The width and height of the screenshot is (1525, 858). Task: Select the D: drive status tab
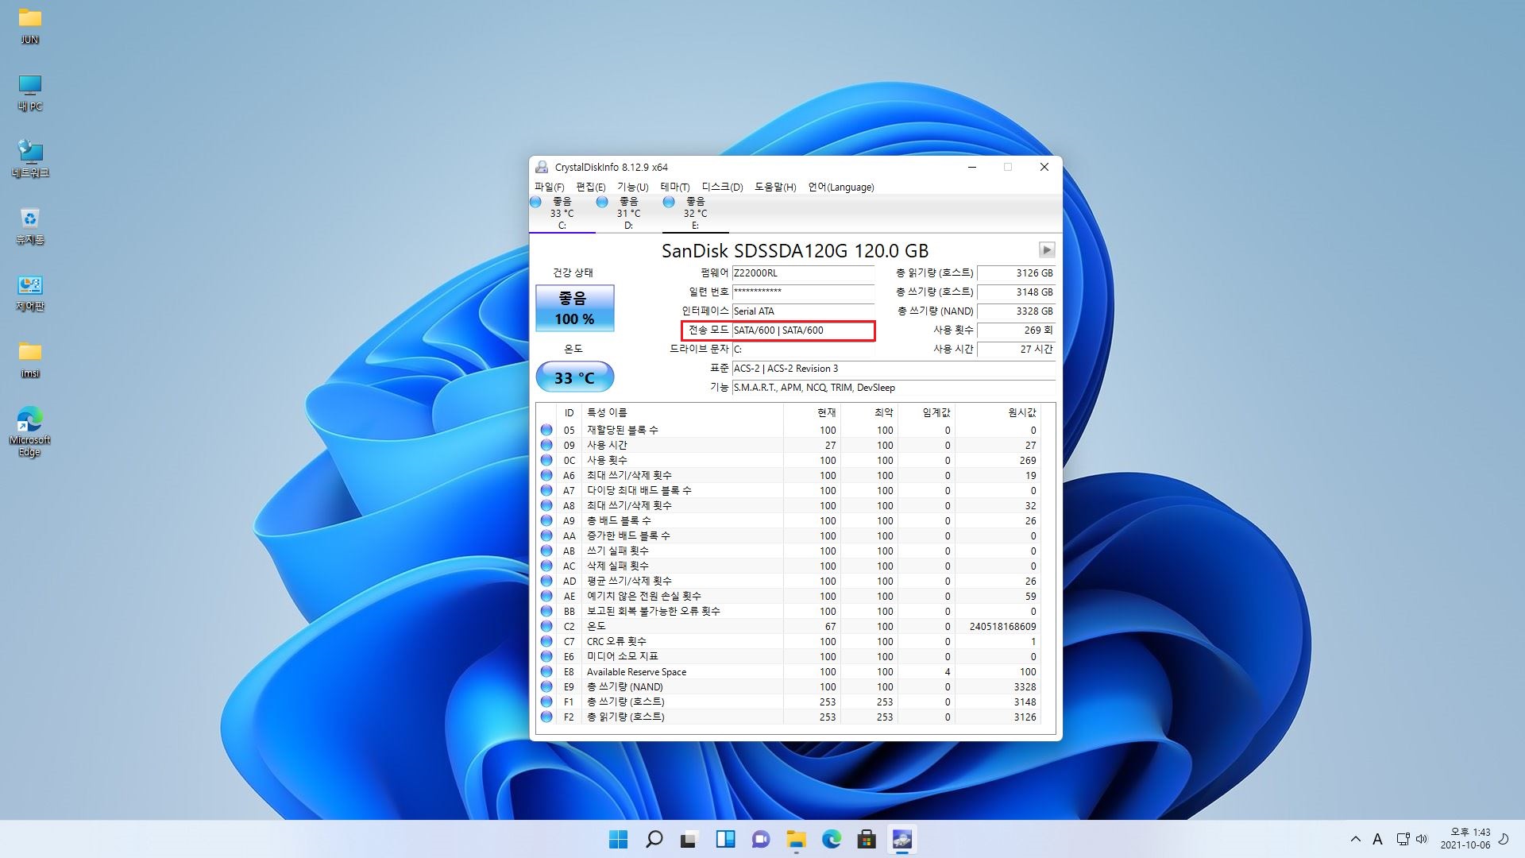pos(628,213)
